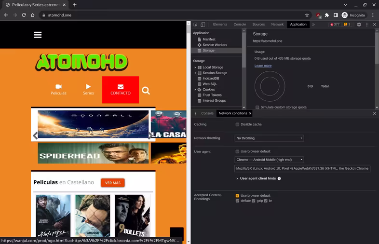Select Manifest in Application sidebar
The image size is (379, 244).
[209, 39]
